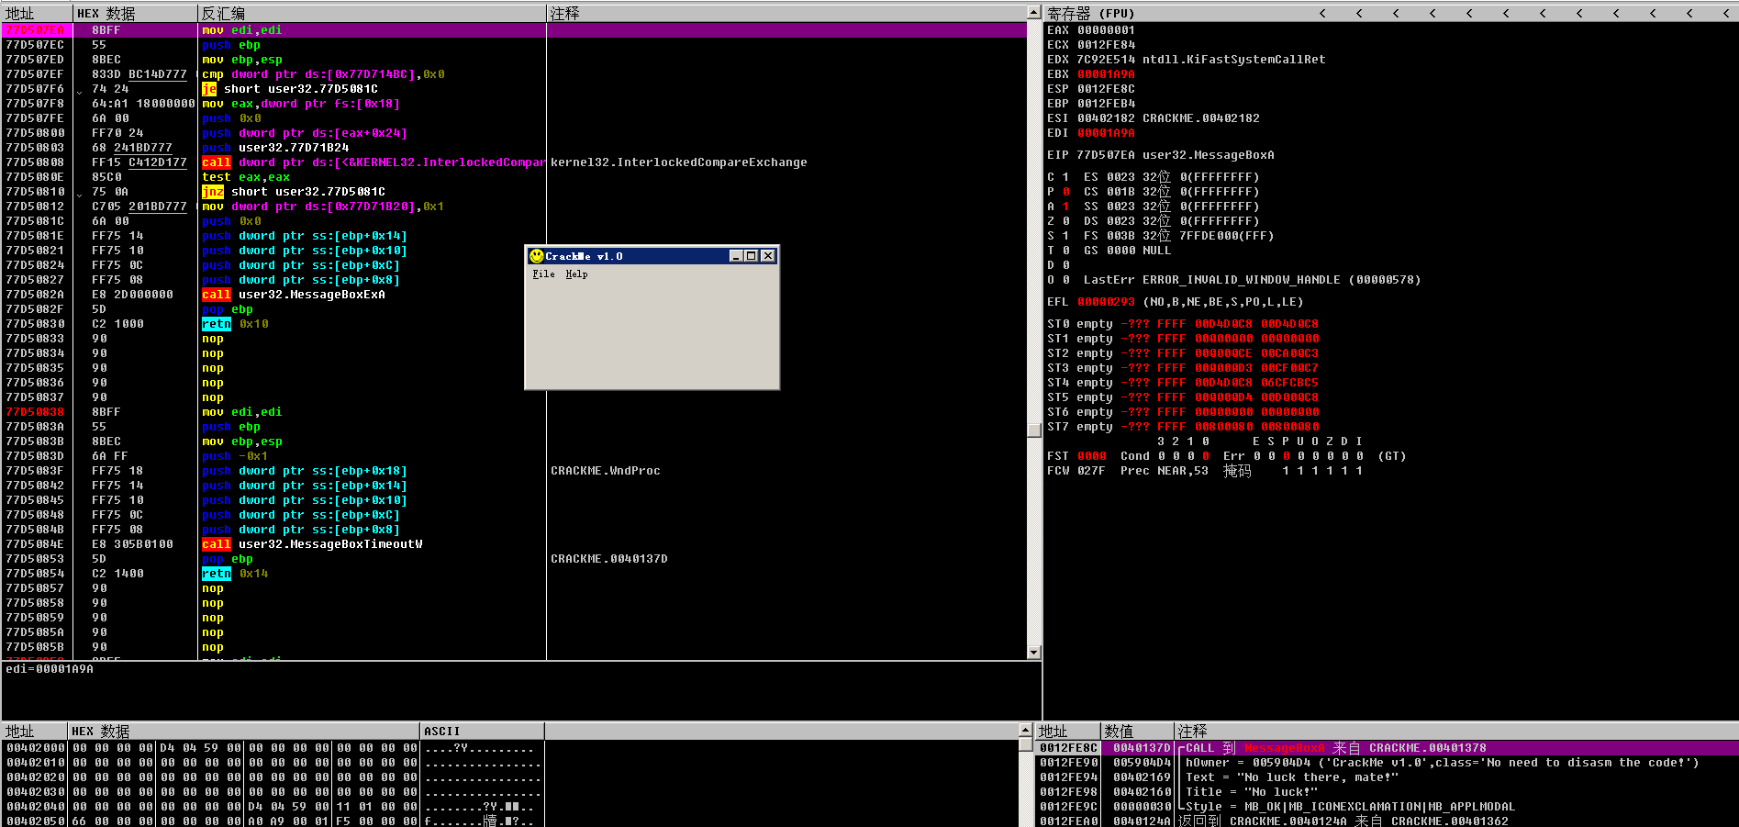Click the disassembly pane scroll-up arrow
Image resolution: width=1739 pixels, height=827 pixels.
coord(1034,12)
